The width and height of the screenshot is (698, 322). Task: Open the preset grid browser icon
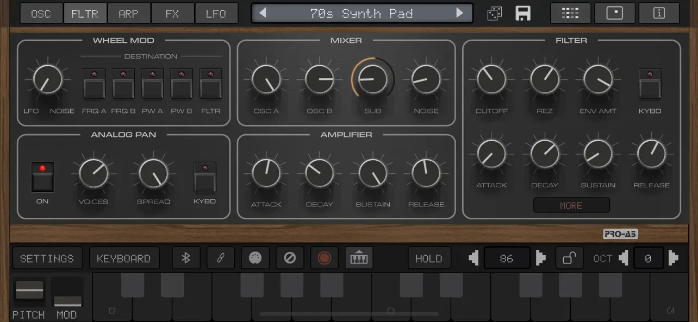pyautogui.click(x=570, y=14)
